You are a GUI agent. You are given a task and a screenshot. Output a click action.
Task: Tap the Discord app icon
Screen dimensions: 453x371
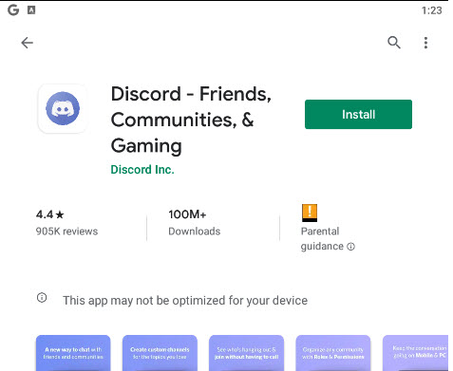63,108
